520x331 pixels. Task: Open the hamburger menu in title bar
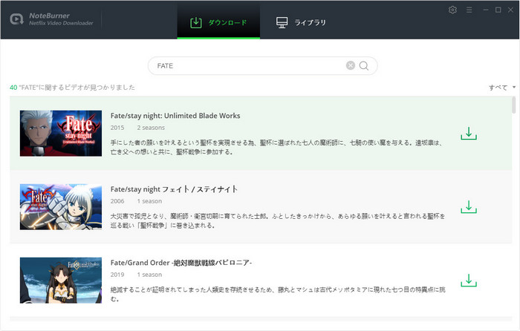469,10
